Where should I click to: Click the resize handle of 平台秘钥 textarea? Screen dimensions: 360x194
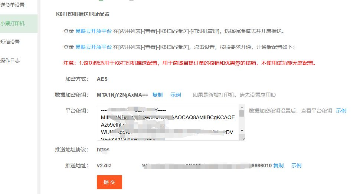coord(243,138)
